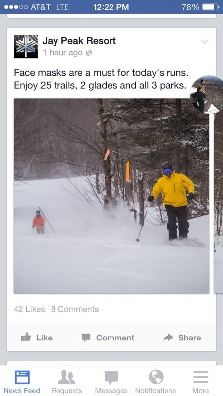Tap the post text about face masks
223x396 pixels.
point(101,79)
